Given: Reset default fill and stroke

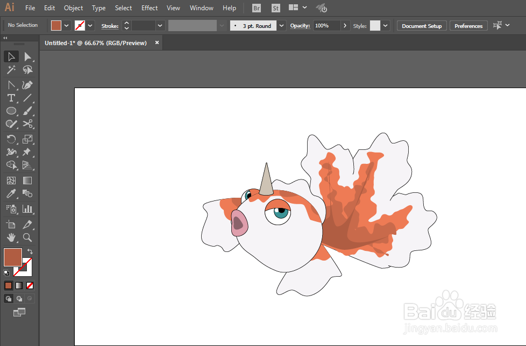Looking at the screenshot, I should [6, 272].
